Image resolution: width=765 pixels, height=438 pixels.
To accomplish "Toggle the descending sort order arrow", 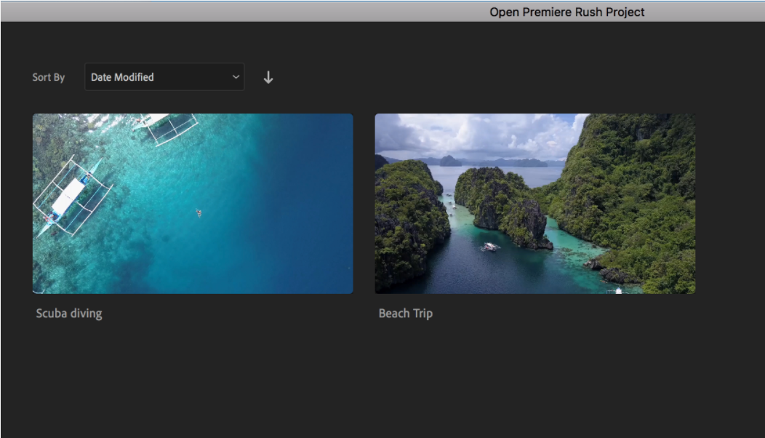I will [x=268, y=77].
